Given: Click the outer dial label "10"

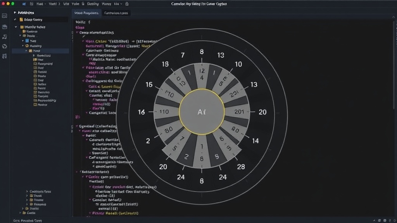Looking at the screenshot, I should [x=238, y=64].
